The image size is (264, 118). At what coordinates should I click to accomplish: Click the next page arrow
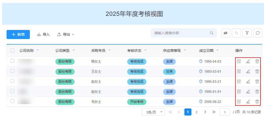point(205,112)
